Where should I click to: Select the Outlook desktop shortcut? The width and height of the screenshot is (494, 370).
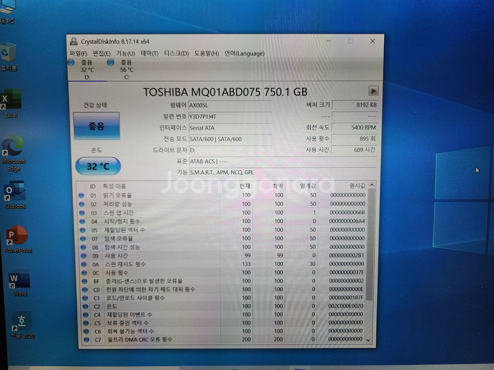point(15,195)
